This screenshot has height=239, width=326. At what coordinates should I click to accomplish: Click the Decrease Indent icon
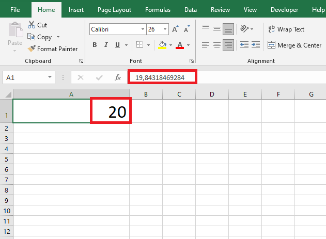click(x=244, y=45)
